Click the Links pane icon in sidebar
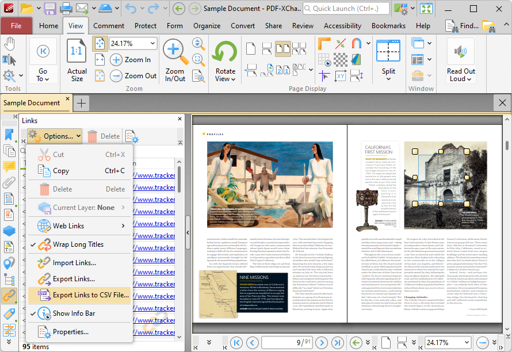This screenshot has width=512, height=352. point(9,296)
